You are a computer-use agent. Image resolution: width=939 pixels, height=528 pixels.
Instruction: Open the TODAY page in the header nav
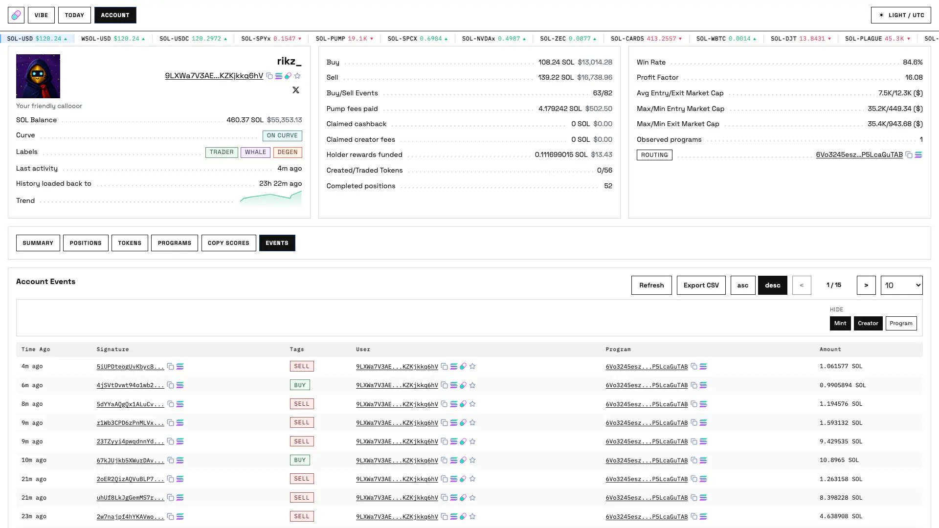click(x=74, y=15)
